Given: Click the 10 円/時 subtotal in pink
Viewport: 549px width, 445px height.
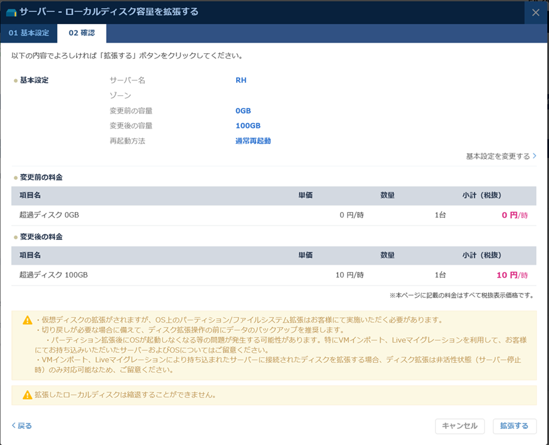Looking at the screenshot, I should [x=512, y=275].
